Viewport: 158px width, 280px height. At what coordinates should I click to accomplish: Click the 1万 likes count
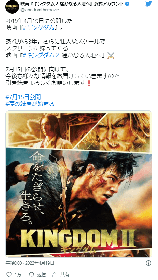18,274
